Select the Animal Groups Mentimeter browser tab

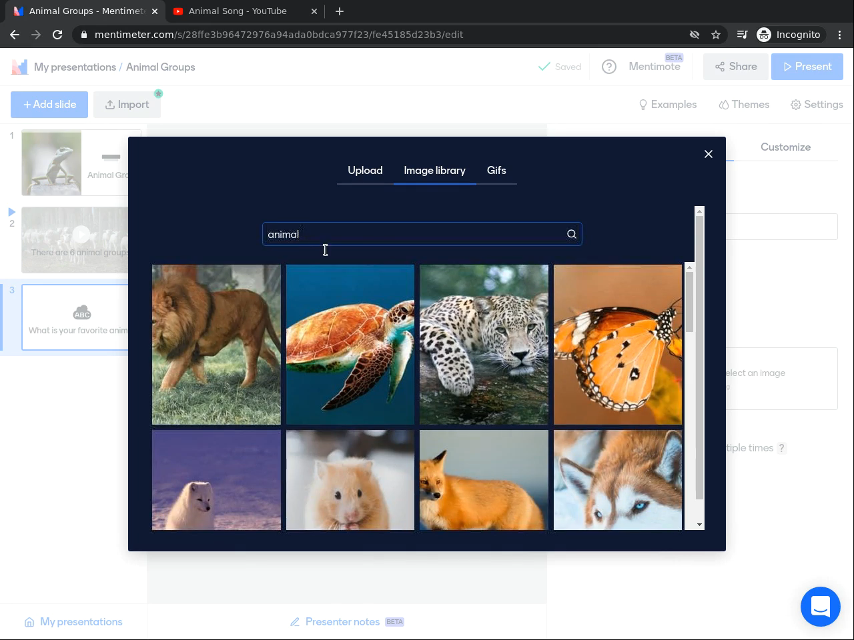[87, 11]
